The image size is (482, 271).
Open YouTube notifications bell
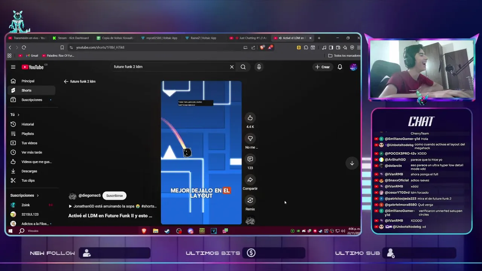coord(340,67)
